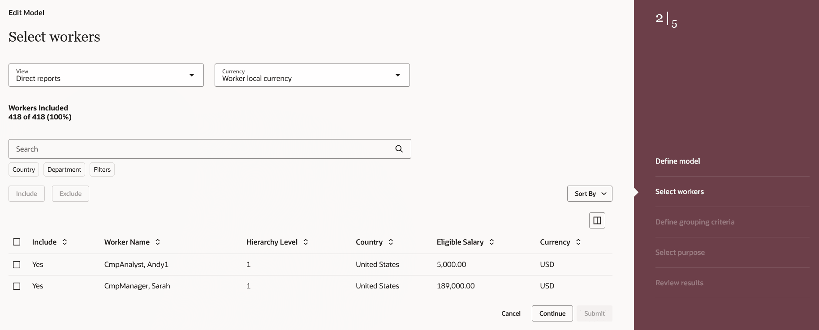Open the column layout icon button

pos(597,220)
